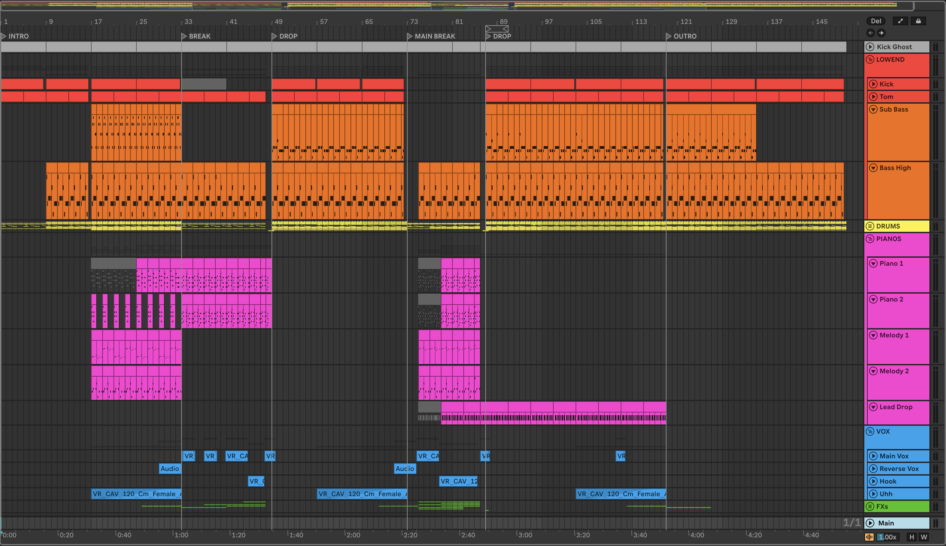Jump to the INTRO locator
Viewport: 946px width, 546px height.
[15, 37]
